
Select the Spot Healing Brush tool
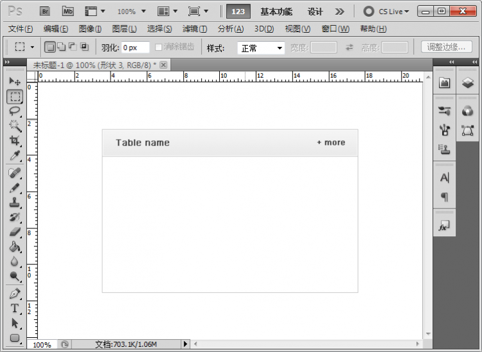pyautogui.click(x=14, y=173)
